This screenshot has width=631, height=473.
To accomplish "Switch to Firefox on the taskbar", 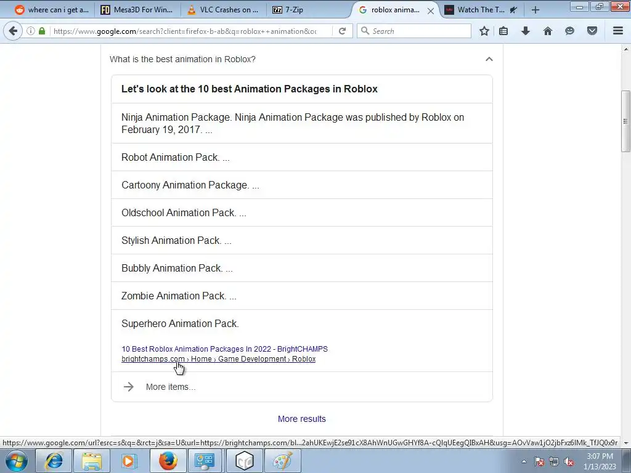I will click(x=168, y=461).
